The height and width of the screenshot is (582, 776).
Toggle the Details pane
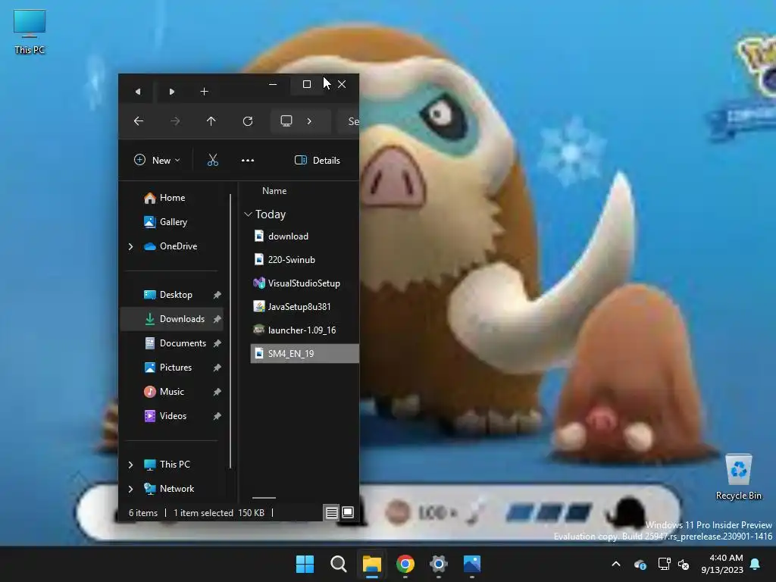[x=318, y=160]
